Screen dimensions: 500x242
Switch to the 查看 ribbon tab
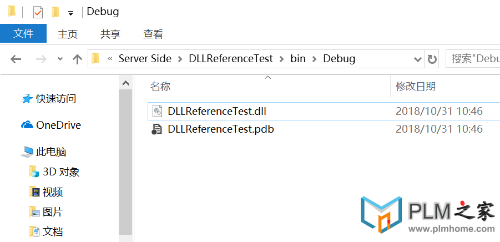[x=153, y=34]
